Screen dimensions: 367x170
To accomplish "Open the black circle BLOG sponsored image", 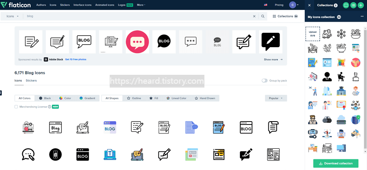I will [x=164, y=42].
